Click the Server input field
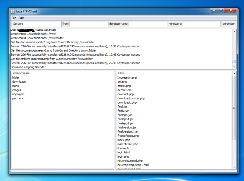This screenshot has height=181, width=244. pos(42,24)
